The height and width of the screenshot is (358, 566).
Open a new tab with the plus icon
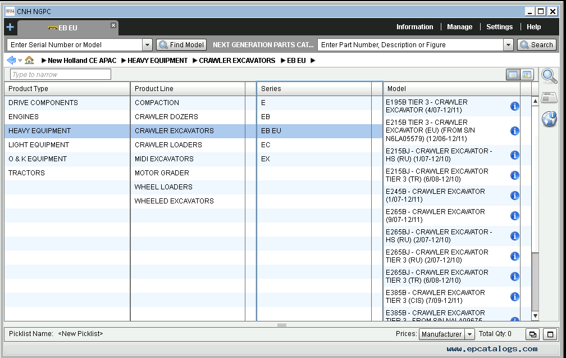(10, 27)
